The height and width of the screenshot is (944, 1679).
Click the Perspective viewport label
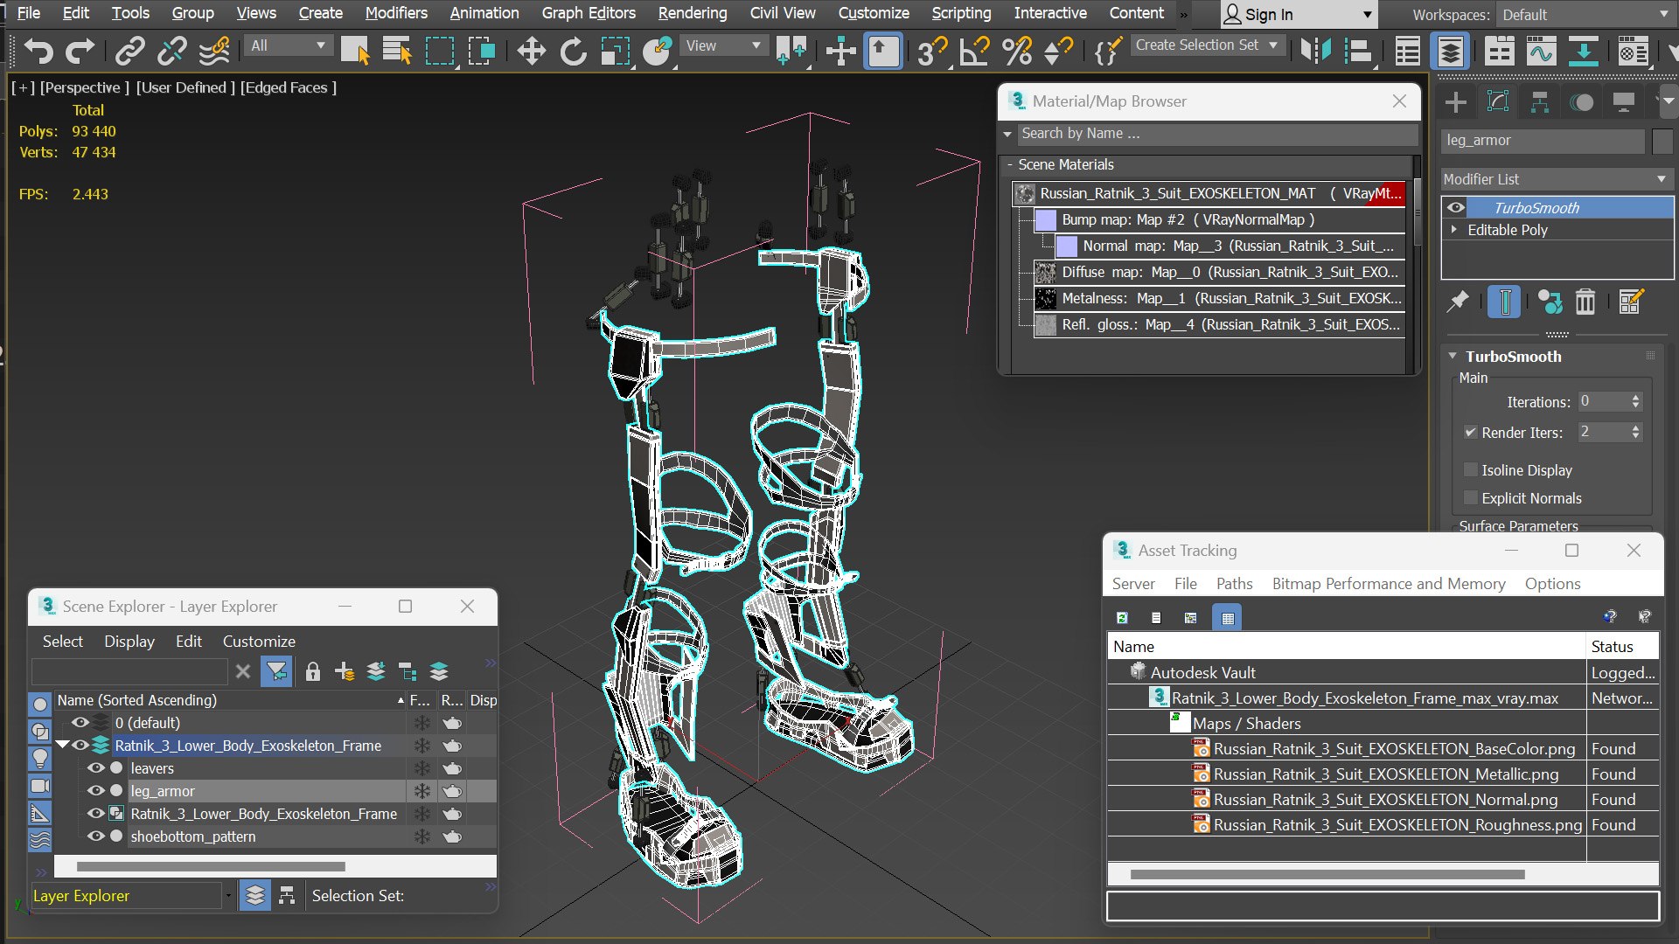click(85, 87)
